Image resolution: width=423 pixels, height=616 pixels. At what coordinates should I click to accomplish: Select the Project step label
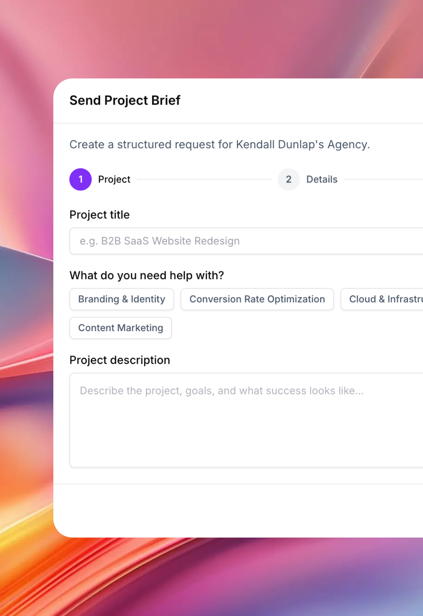tap(114, 179)
